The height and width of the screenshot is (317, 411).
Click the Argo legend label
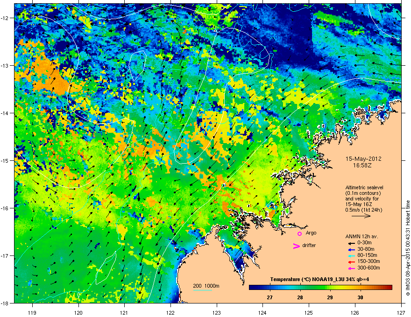pos(311,233)
